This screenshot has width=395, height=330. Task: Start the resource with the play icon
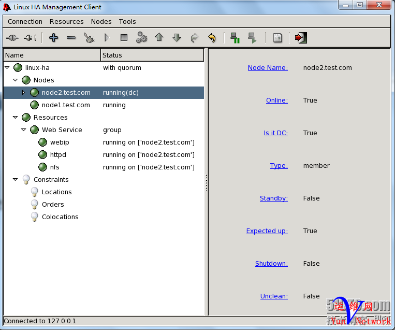(x=107, y=38)
